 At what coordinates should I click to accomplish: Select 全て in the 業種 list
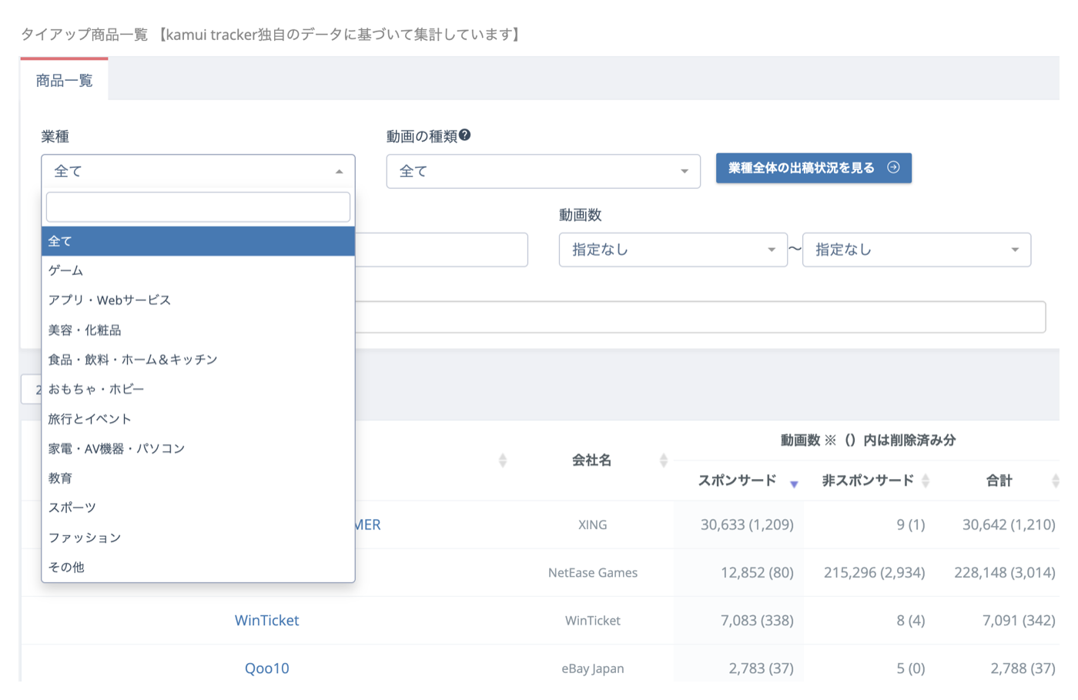[x=198, y=241]
